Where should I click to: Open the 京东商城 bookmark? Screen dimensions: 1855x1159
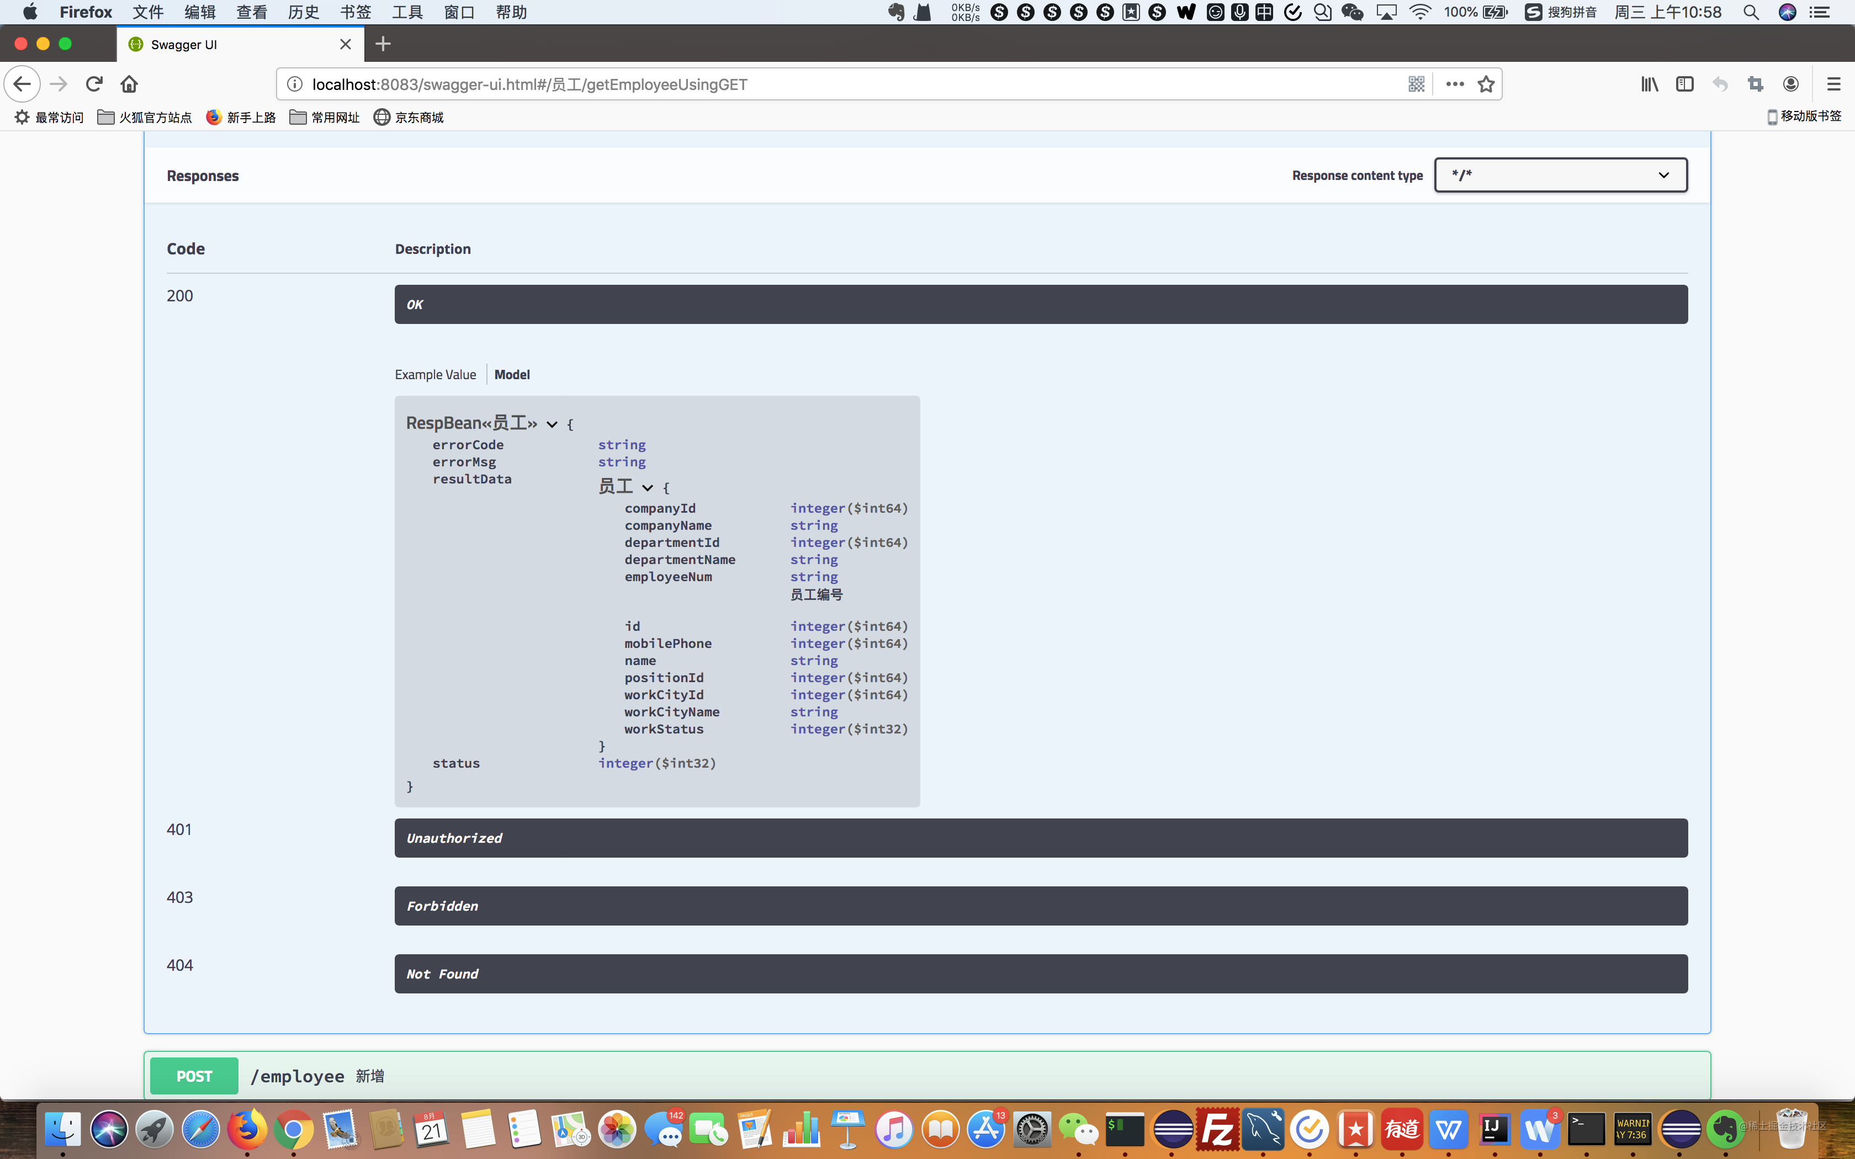point(409,117)
